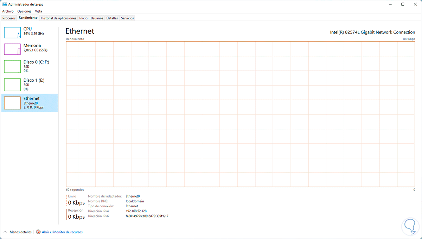Click the IPv4 address 192.168.52.128
Viewport: 422px width, 239px height.
click(136, 211)
